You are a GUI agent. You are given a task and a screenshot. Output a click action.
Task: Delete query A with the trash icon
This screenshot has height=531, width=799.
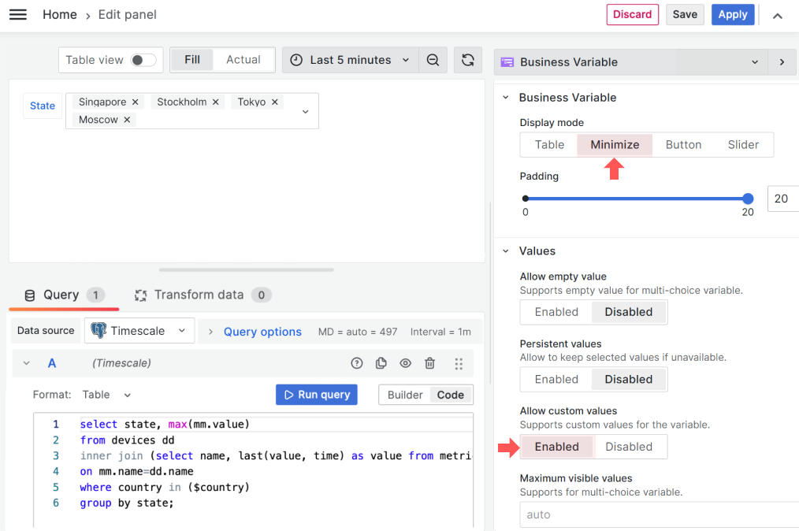pyautogui.click(x=429, y=362)
